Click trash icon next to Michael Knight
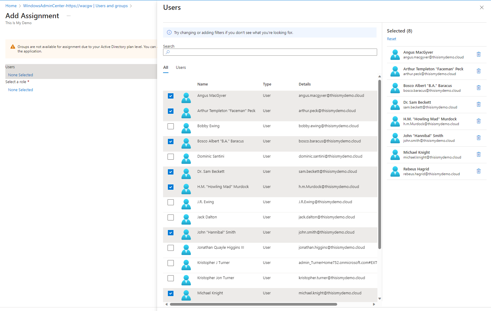The image size is (491, 311). coord(478,154)
